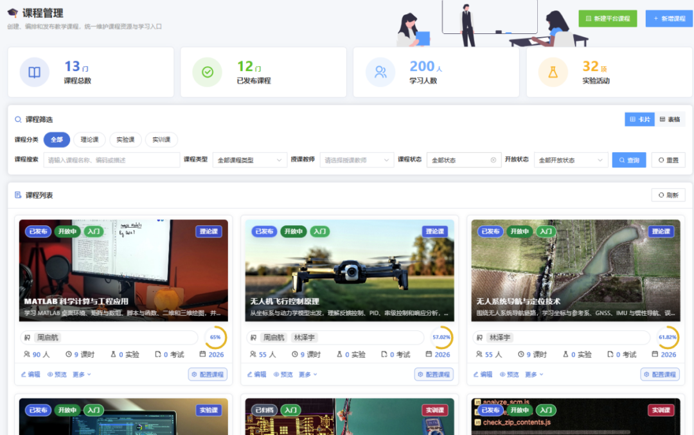The image size is (694, 435).
Task: Clear the 课程状态 field with its circle icon
Action: (x=493, y=160)
